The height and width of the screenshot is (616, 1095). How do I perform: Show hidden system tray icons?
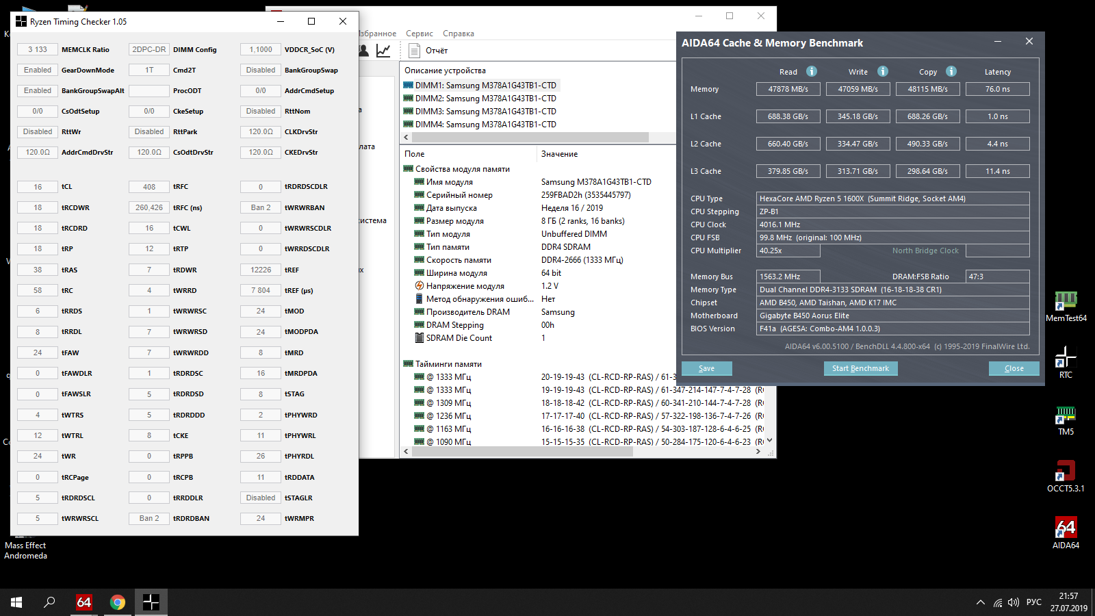[x=981, y=602]
